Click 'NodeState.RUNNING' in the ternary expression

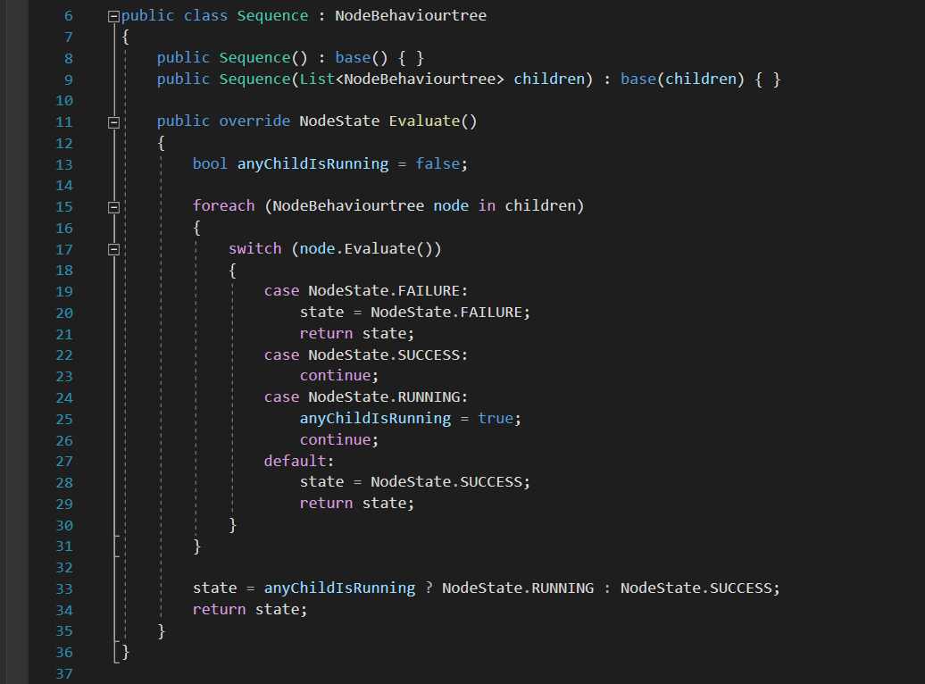518,588
